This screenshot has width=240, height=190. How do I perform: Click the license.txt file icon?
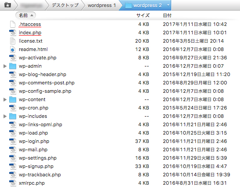[13, 41]
